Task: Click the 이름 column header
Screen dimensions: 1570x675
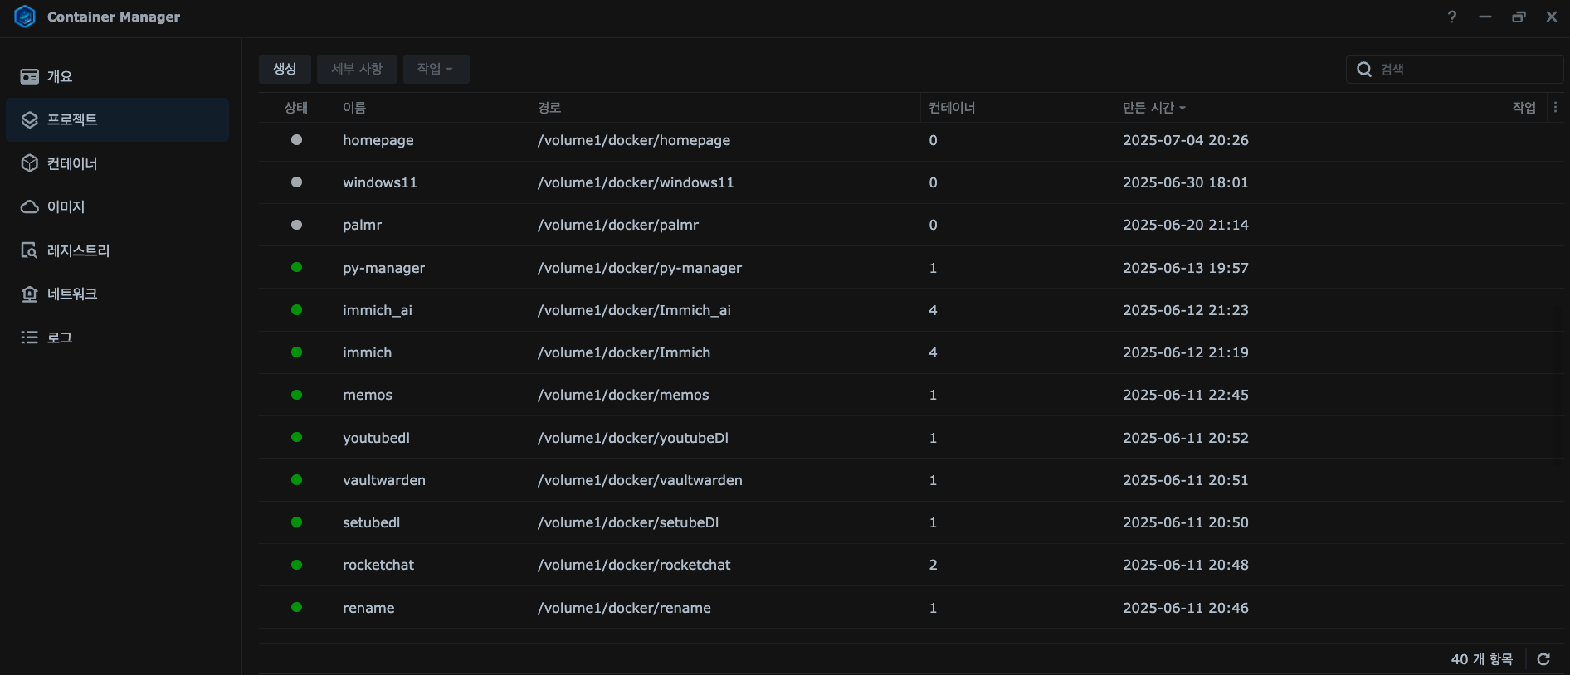Action: [354, 108]
